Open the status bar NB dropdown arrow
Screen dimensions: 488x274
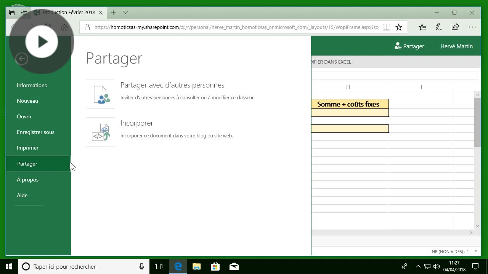coord(476,251)
